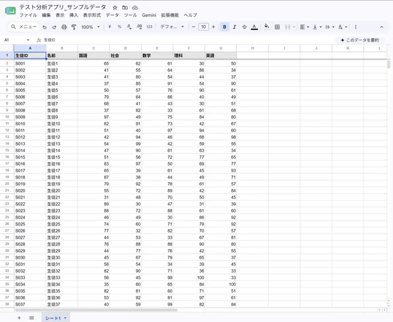Collapse the toolbar with the chevron
The image size is (393, 322).
(381, 27)
